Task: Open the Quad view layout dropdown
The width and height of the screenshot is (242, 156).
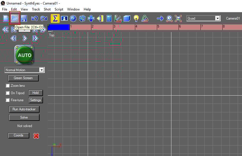Action: (x=218, y=18)
